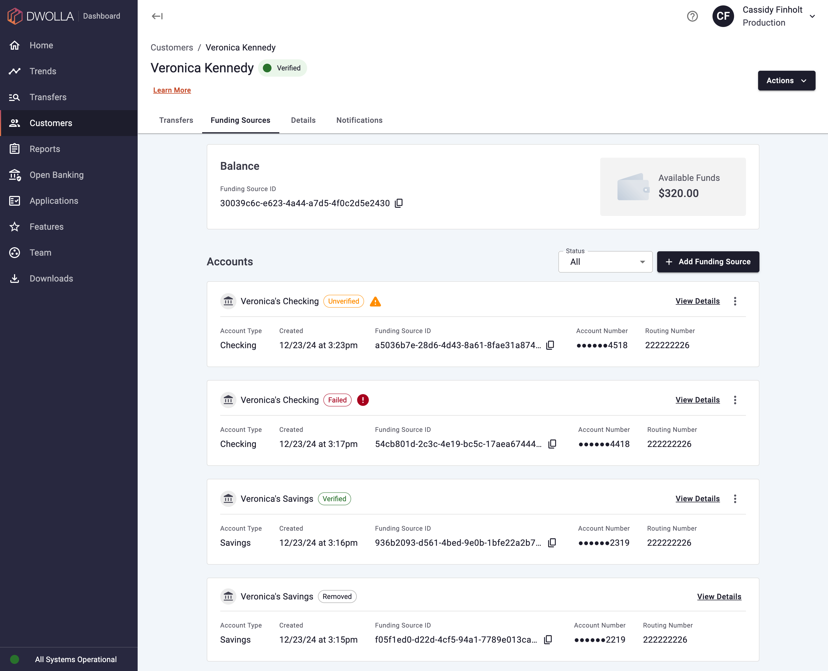Image resolution: width=828 pixels, height=671 pixels.
Task: View Details of the Failed checking account
Action: [697, 400]
